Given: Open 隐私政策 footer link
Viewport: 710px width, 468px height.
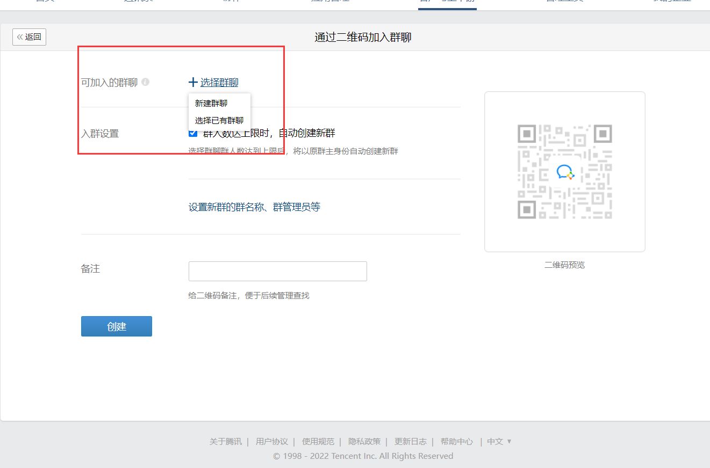Looking at the screenshot, I should [x=364, y=441].
